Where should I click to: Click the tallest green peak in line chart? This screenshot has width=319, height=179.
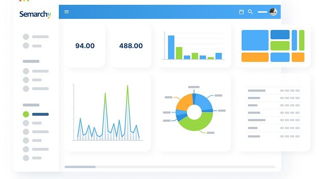click(127, 88)
